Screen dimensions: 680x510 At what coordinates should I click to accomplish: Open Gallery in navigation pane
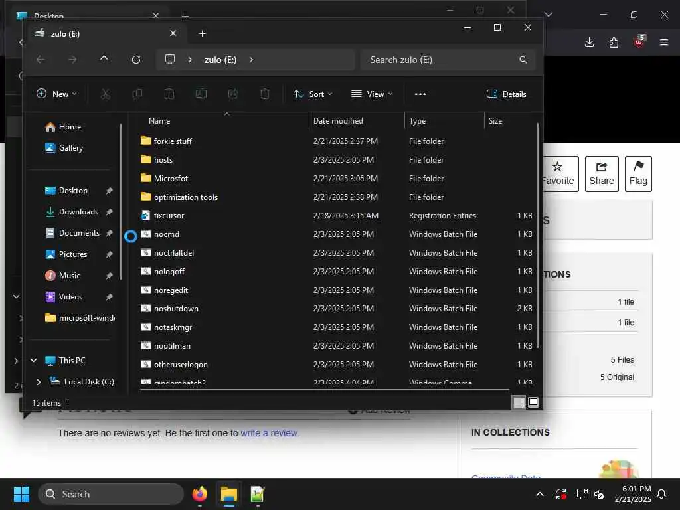pyautogui.click(x=64, y=148)
